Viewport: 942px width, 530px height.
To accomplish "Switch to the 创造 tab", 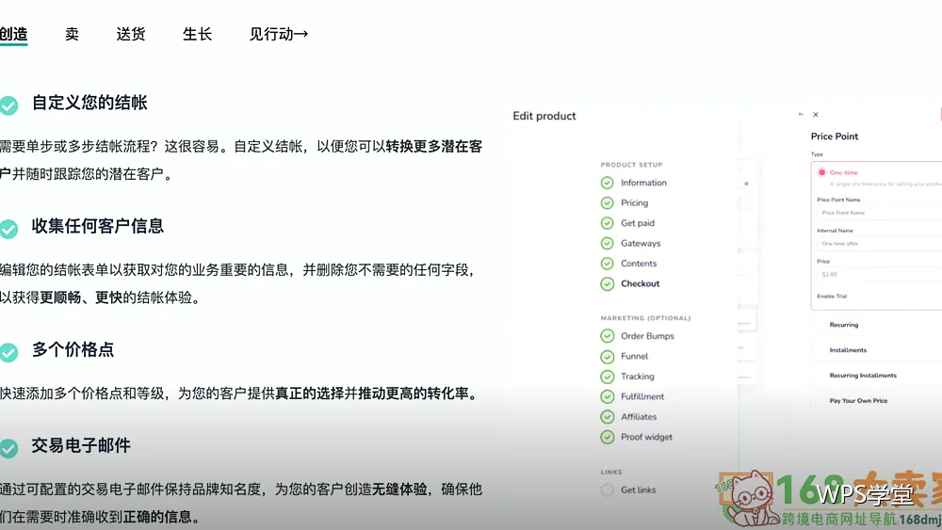I will 13,34.
